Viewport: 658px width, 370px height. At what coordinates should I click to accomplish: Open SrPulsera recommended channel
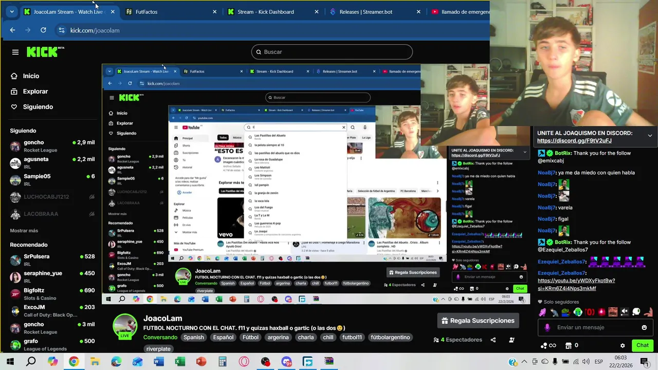pyautogui.click(x=52, y=260)
